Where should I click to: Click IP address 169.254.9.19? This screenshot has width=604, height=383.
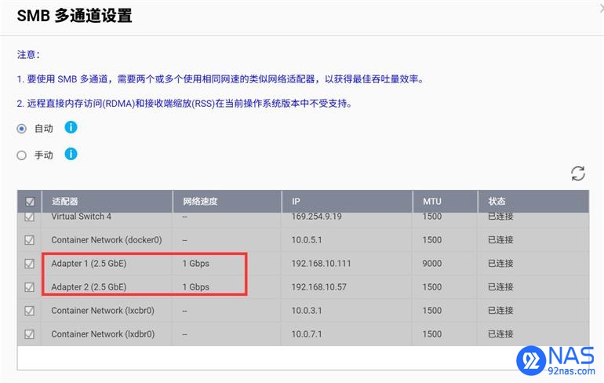coord(317,217)
